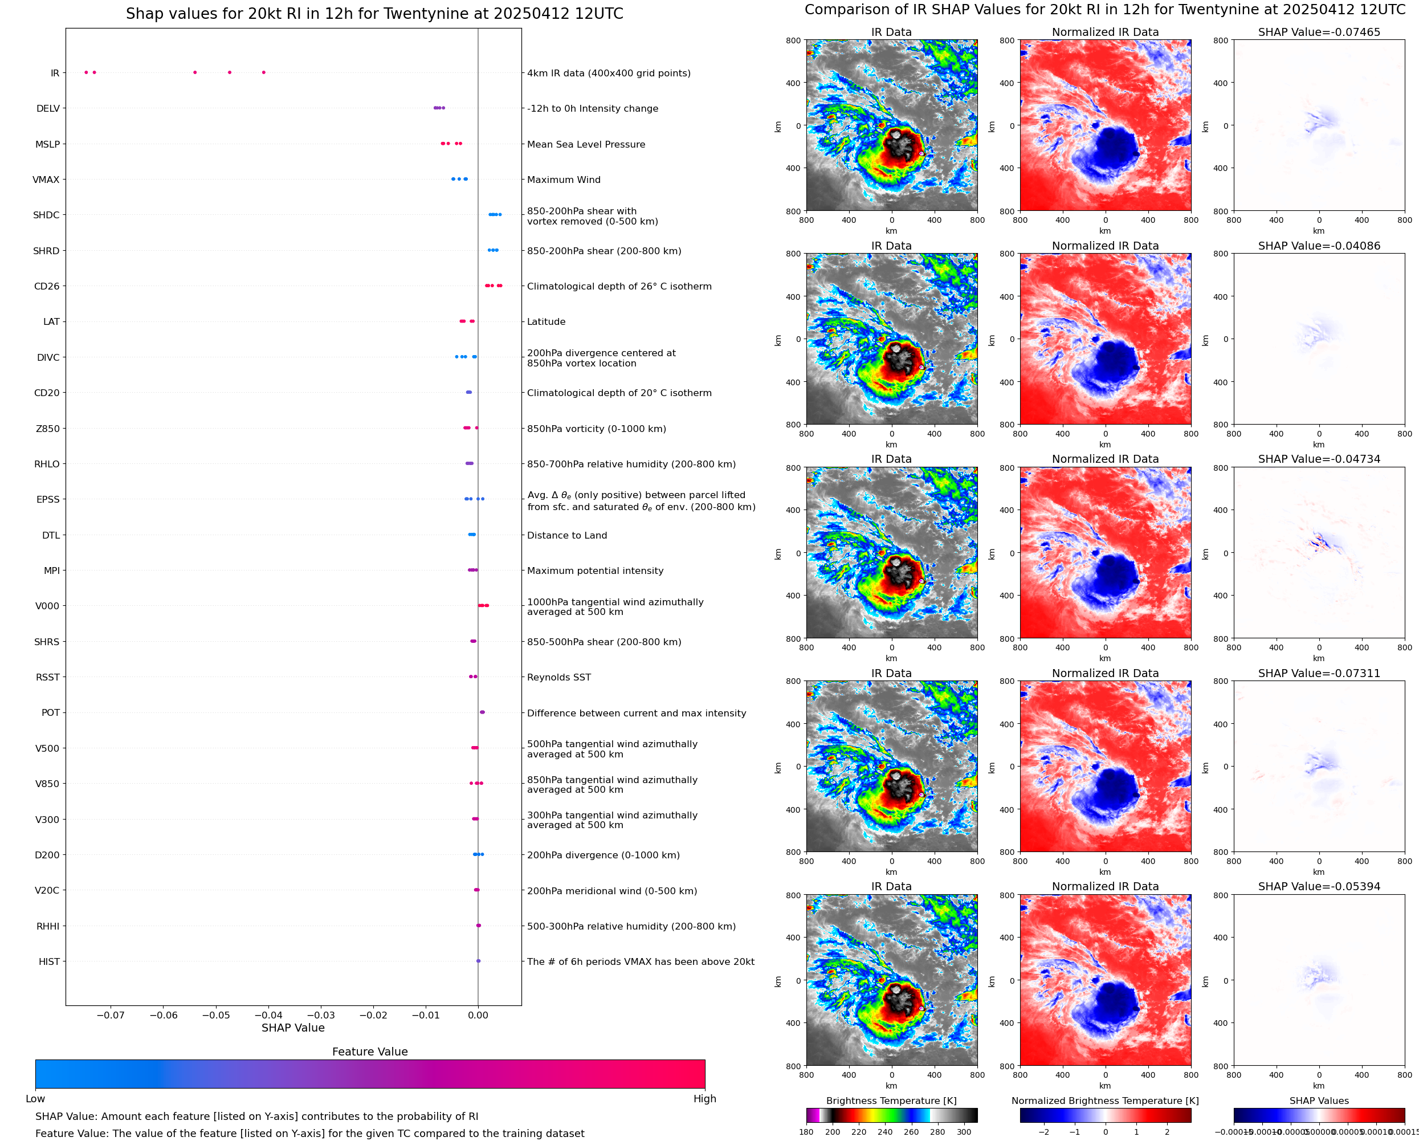The image size is (1419, 1145).
Task: Click the second row Normalized IR Data image
Action: (x=1105, y=339)
